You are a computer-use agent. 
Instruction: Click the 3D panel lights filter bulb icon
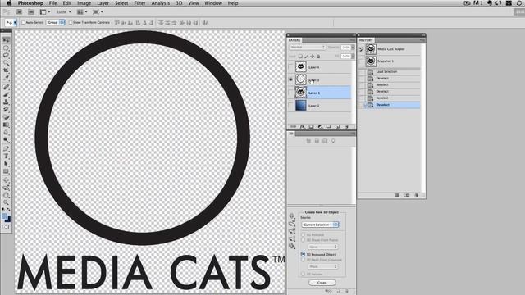click(333, 142)
